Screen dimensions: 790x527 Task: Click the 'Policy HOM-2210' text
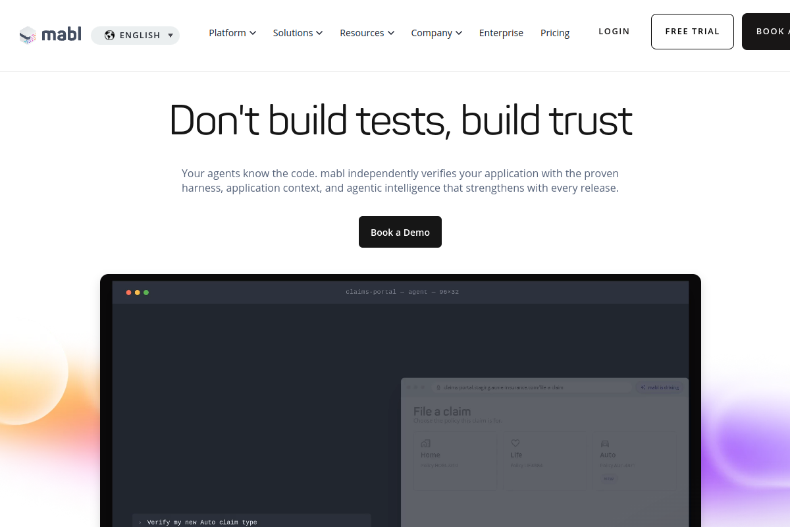point(439,465)
